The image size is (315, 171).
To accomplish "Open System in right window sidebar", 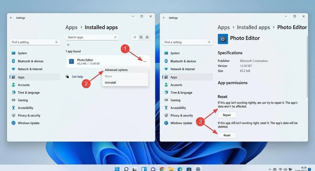I will point(187,53).
